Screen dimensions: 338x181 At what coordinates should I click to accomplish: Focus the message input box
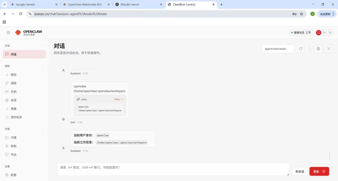[x=173, y=169]
